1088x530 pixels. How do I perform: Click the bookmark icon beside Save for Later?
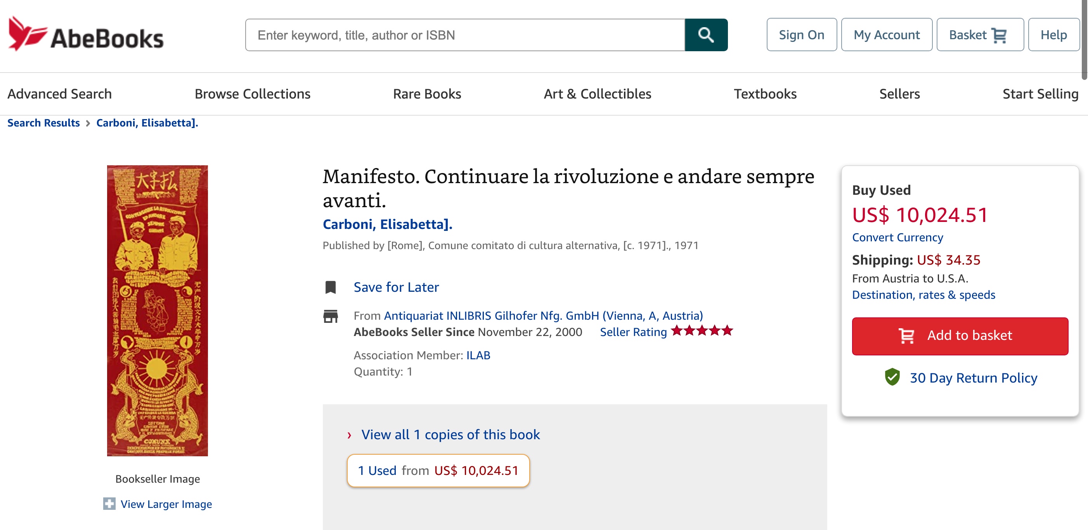330,287
